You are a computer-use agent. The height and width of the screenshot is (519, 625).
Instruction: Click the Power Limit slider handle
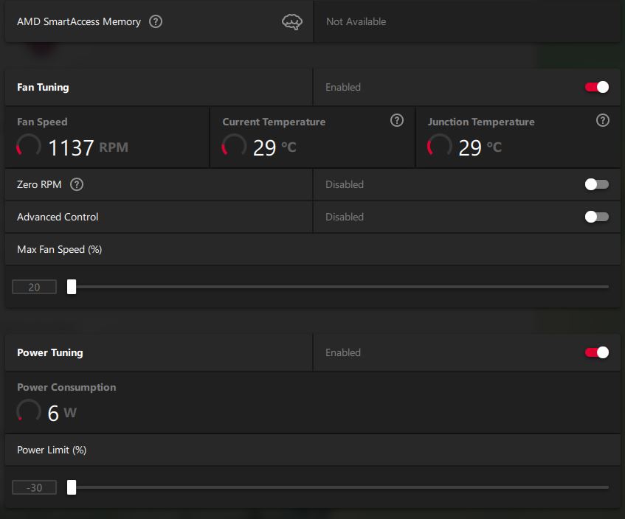click(x=72, y=487)
